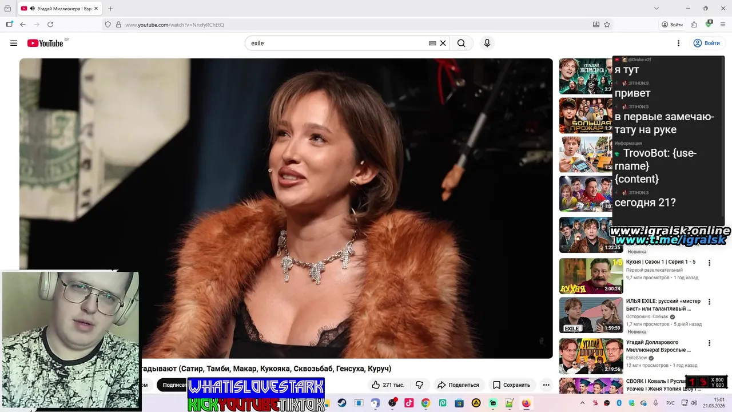
Task: Open the Кухня 2:00:24 thumbnail
Action: (x=591, y=276)
